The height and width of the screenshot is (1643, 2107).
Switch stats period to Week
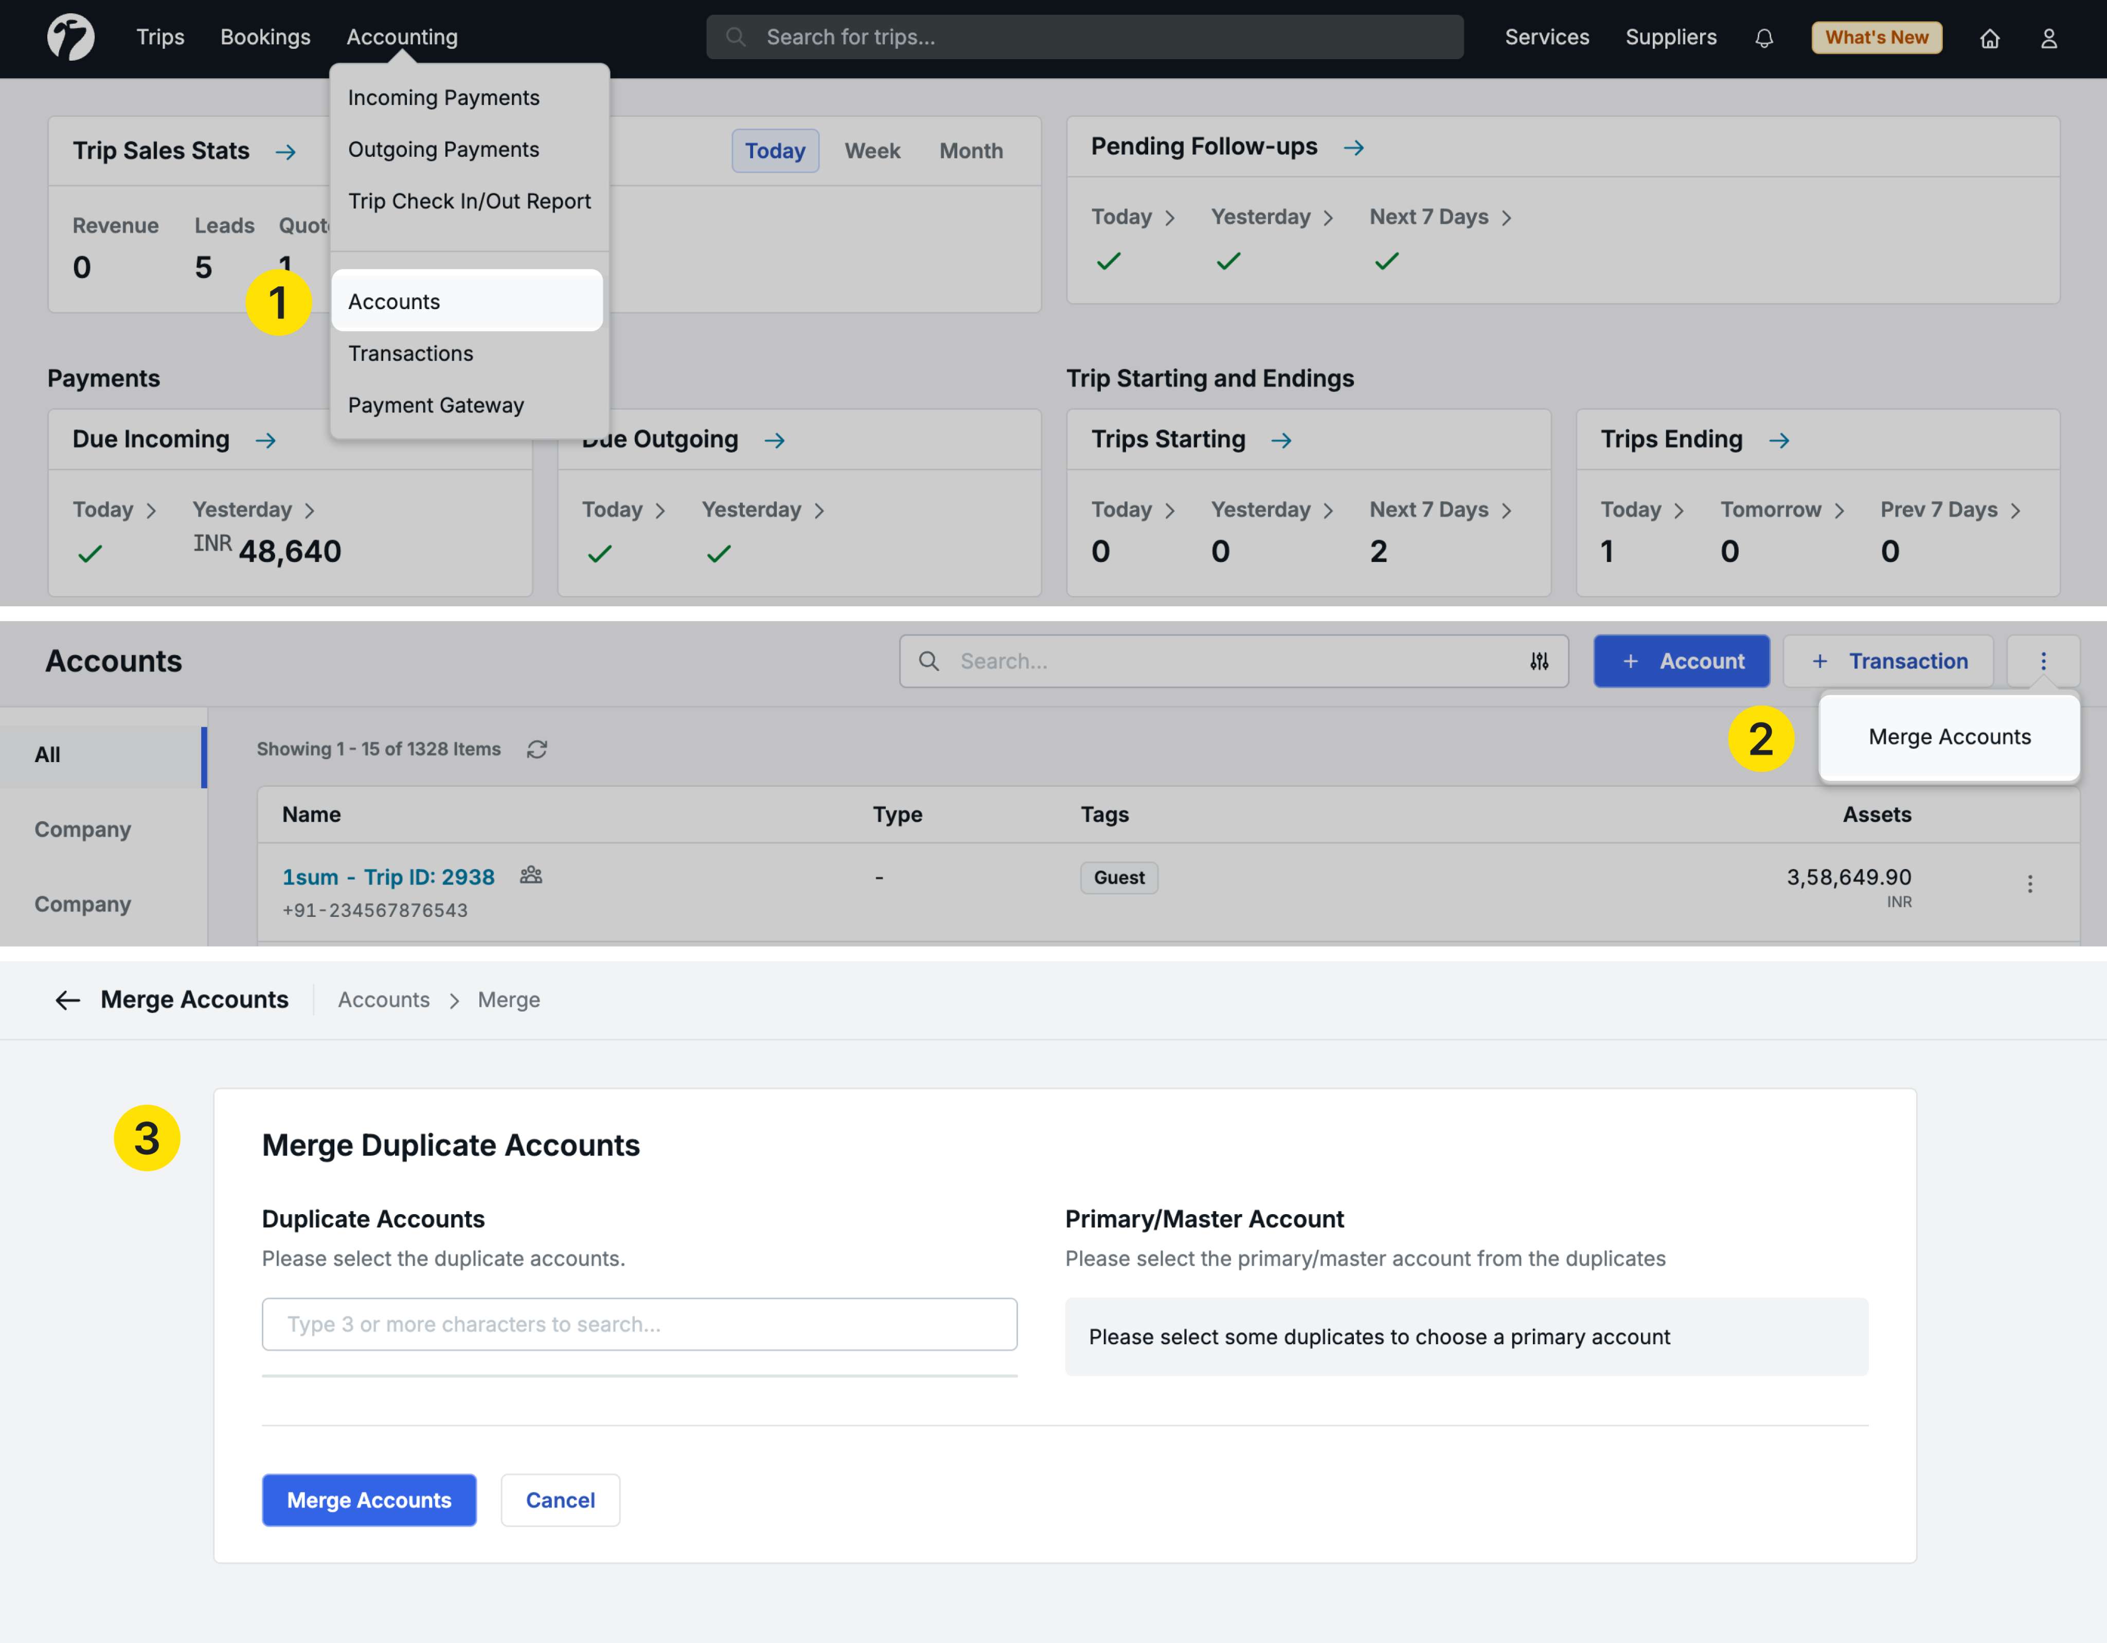click(x=872, y=151)
